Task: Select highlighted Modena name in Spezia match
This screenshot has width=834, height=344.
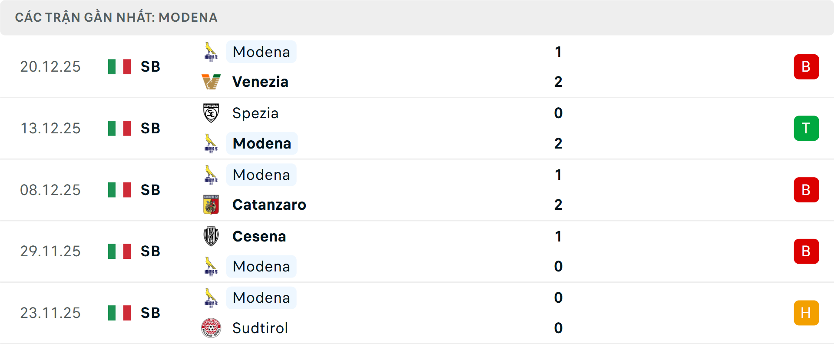Action: pos(262,143)
